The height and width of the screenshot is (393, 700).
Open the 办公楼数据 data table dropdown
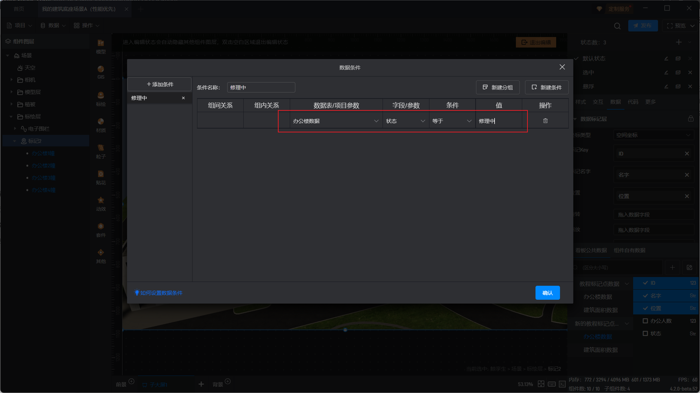click(336, 121)
